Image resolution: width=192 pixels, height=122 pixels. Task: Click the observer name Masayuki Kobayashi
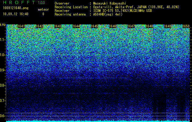click(x=110, y=3)
